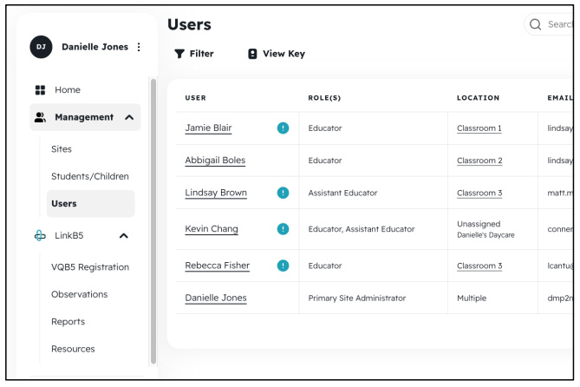The image size is (580, 387).
Task: Collapse the Management section chevron
Action: point(129,117)
